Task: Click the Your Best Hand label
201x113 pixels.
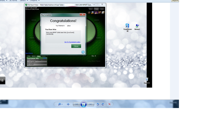Action: [x=94, y=61]
